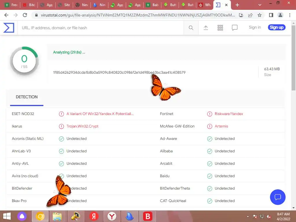Click the Artemis detection result
Viewport: 296px width, 222px height.
221,126
